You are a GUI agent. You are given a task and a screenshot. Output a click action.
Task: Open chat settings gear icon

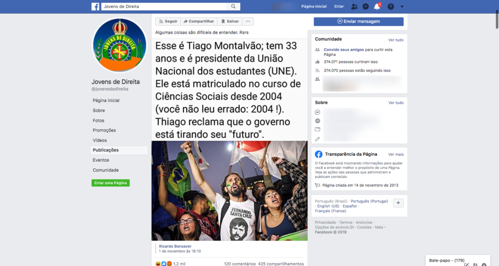[484, 264]
